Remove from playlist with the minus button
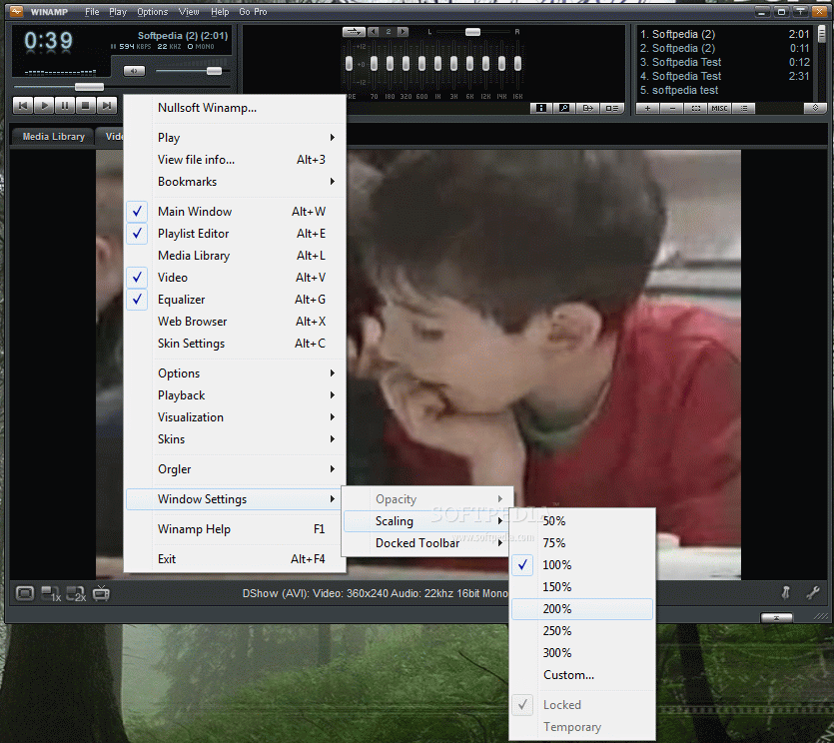834x743 pixels. [x=672, y=109]
